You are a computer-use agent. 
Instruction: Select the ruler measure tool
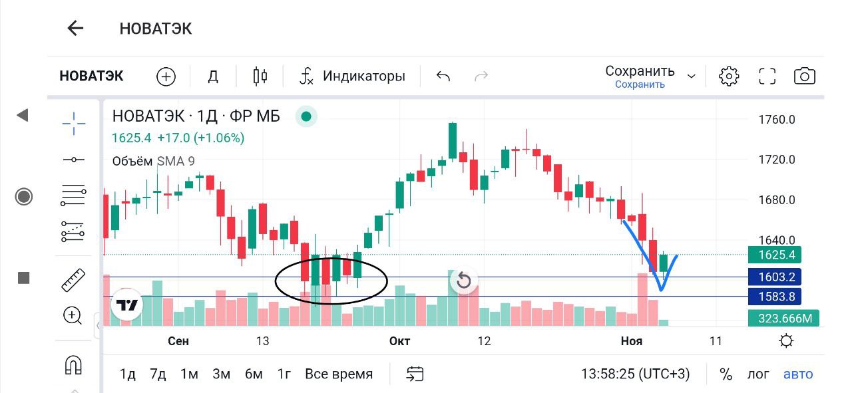(73, 280)
